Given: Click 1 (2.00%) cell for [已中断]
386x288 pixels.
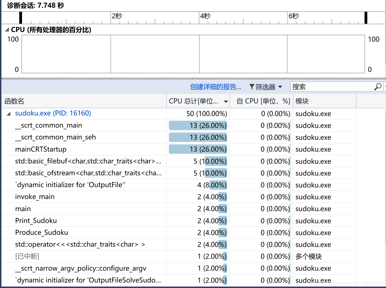Looking at the screenshot, I should pos(198,256).
